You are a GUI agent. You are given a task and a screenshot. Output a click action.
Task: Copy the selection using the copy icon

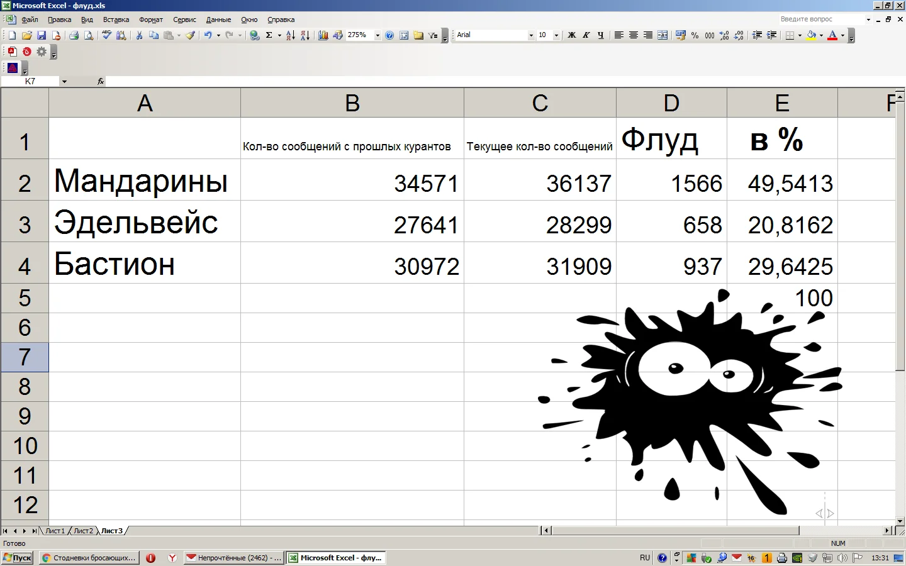tap(154, 36)
